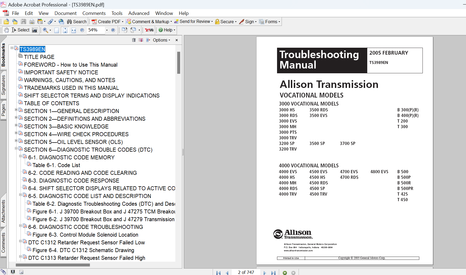The image size is (466, 275).
Task: Click the horizontal scrollbar of bookmarks panel
Action: 53,265
